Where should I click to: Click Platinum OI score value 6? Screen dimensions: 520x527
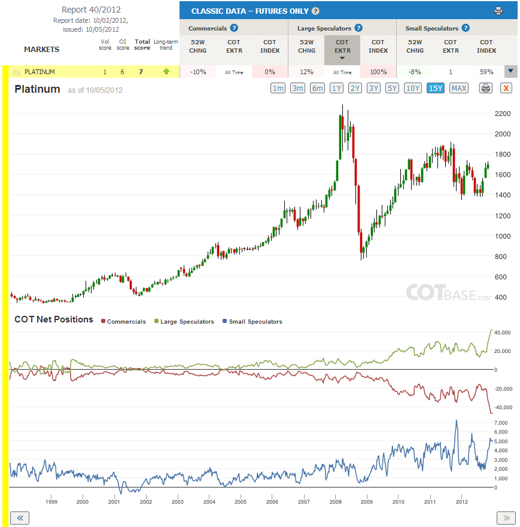point(122,72)
